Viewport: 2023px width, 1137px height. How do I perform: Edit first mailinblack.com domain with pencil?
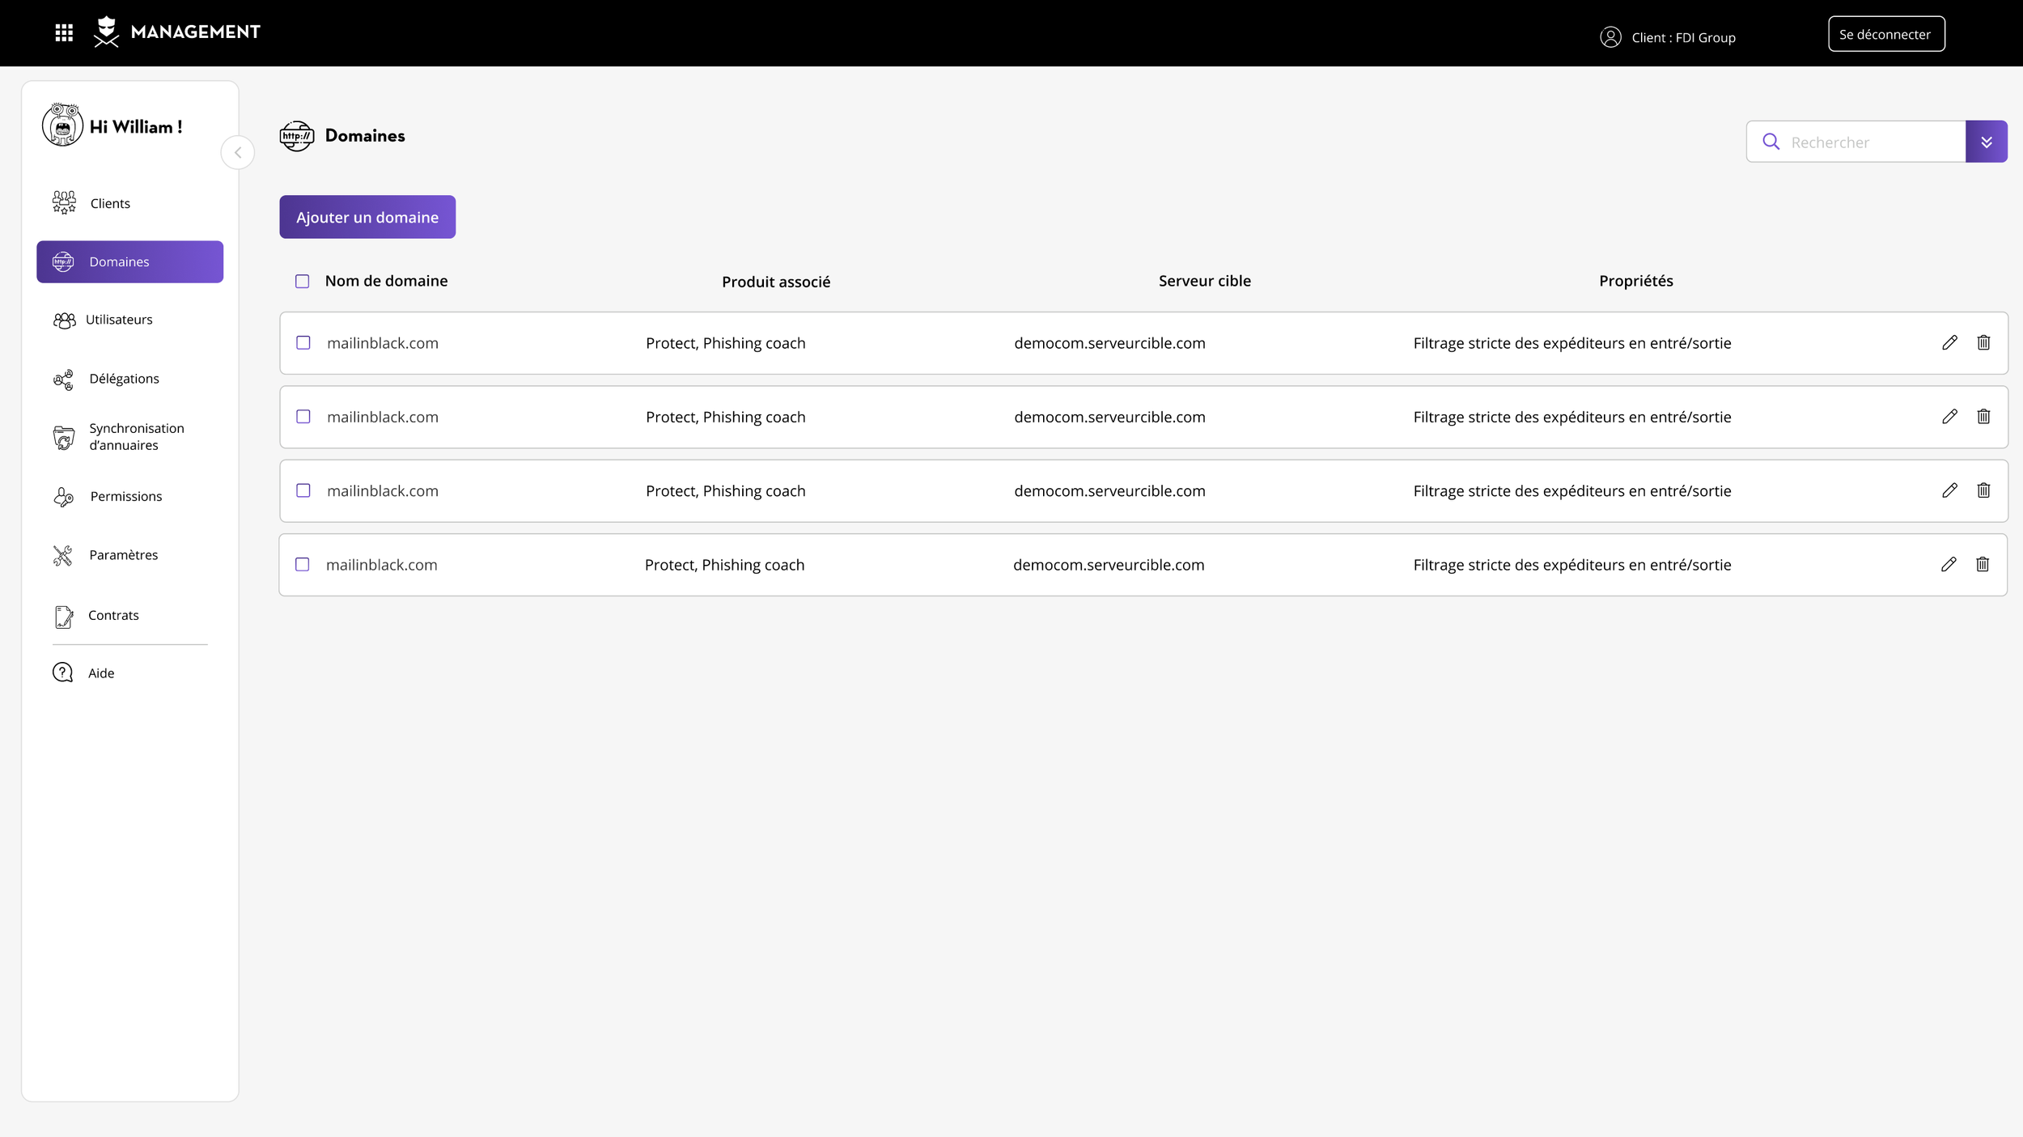1949,342
